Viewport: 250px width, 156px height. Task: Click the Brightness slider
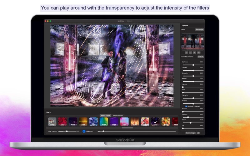pos(193,65)
